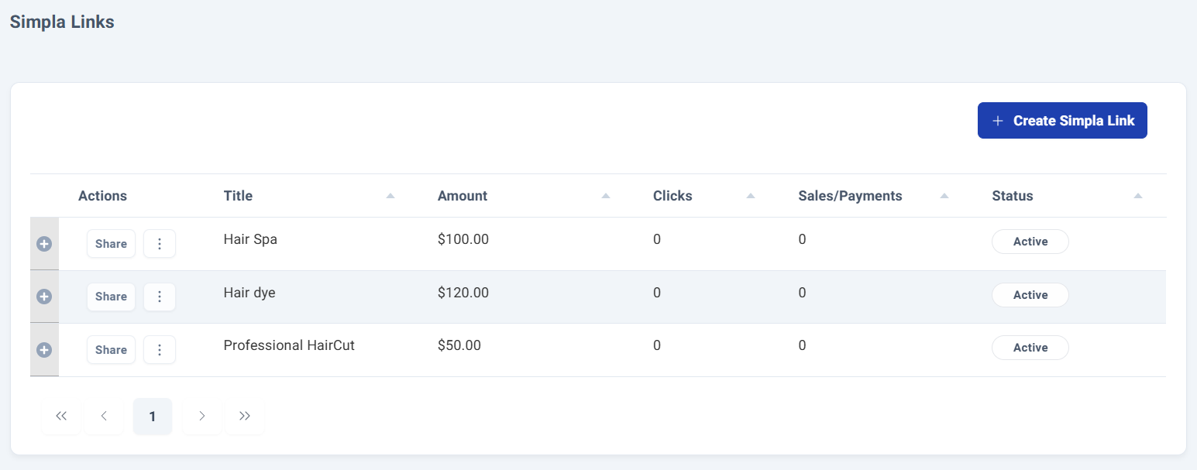Open three-dot menu for Hair dye
The image size is (1197, 470).
[160, 297]
